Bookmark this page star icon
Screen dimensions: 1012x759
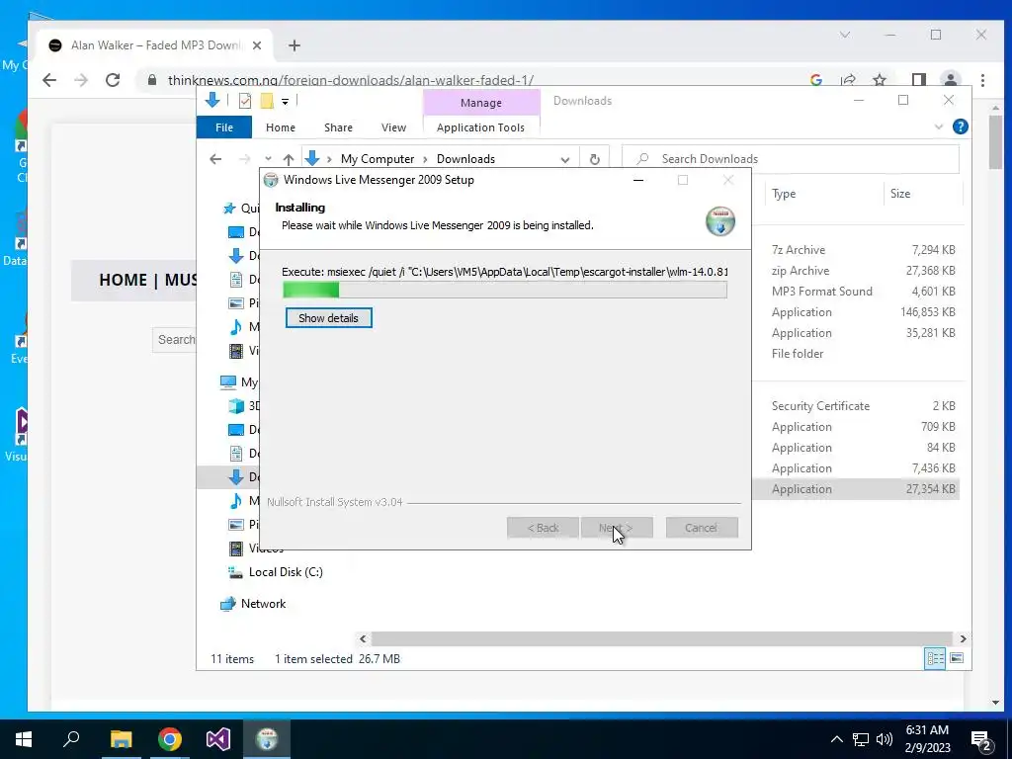coord(879,80)
